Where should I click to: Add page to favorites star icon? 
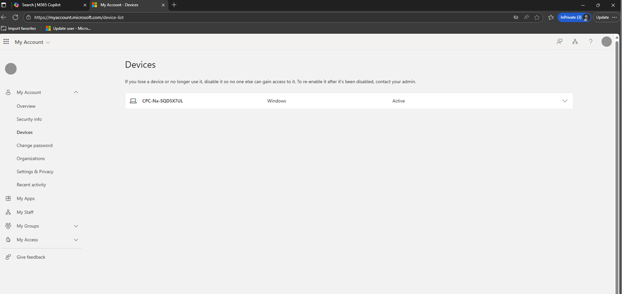(537, 17)
